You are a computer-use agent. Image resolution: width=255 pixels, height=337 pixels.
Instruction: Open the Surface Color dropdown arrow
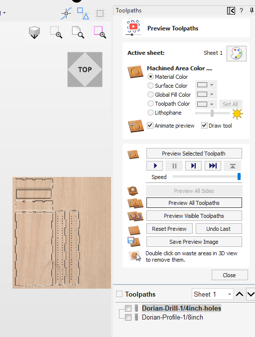point(212,85)
